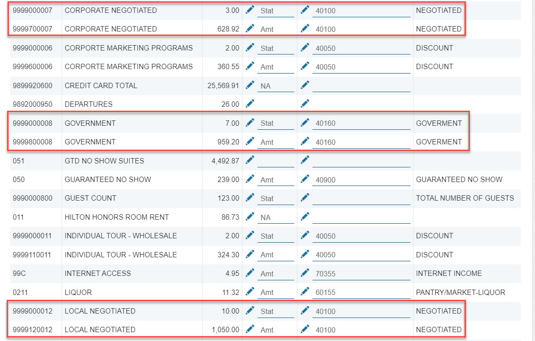
Task: Click the 324.30 amount in INDIVIDUAL TOUR - WHOLESALE row
Action: [x=229, y=255]
